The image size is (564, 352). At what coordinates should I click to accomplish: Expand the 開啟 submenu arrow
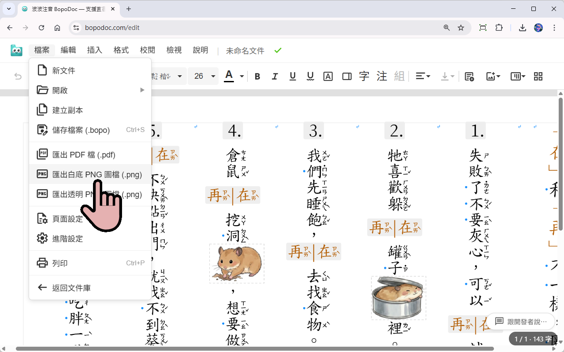(x=142, y=90)
